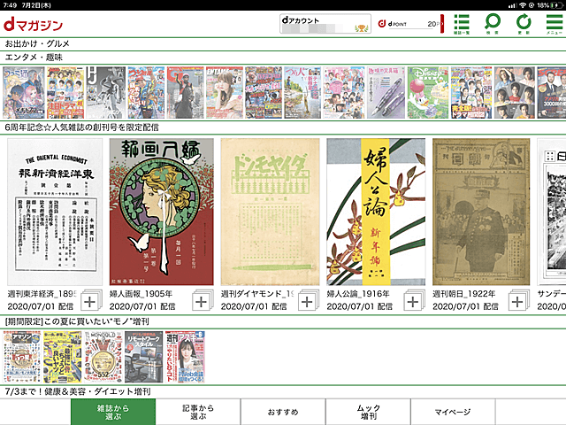This screenshot has width=566, height=425.
Task: Select the 雑誌から選ぶ tab
Action: coord(113,412)
